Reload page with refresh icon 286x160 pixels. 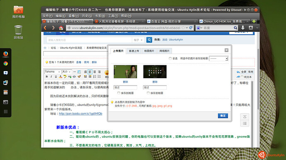(x=191, y=28)
